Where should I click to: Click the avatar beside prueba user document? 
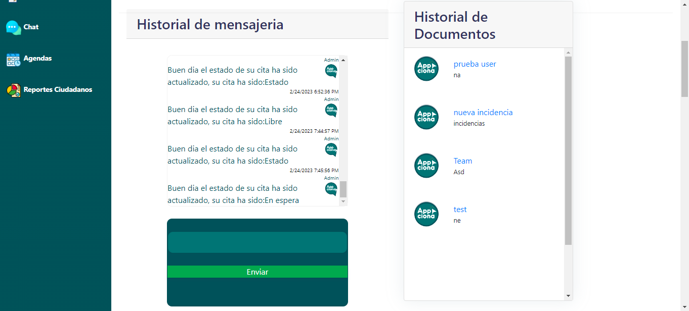pyautogui.click(x=426, y=69)
